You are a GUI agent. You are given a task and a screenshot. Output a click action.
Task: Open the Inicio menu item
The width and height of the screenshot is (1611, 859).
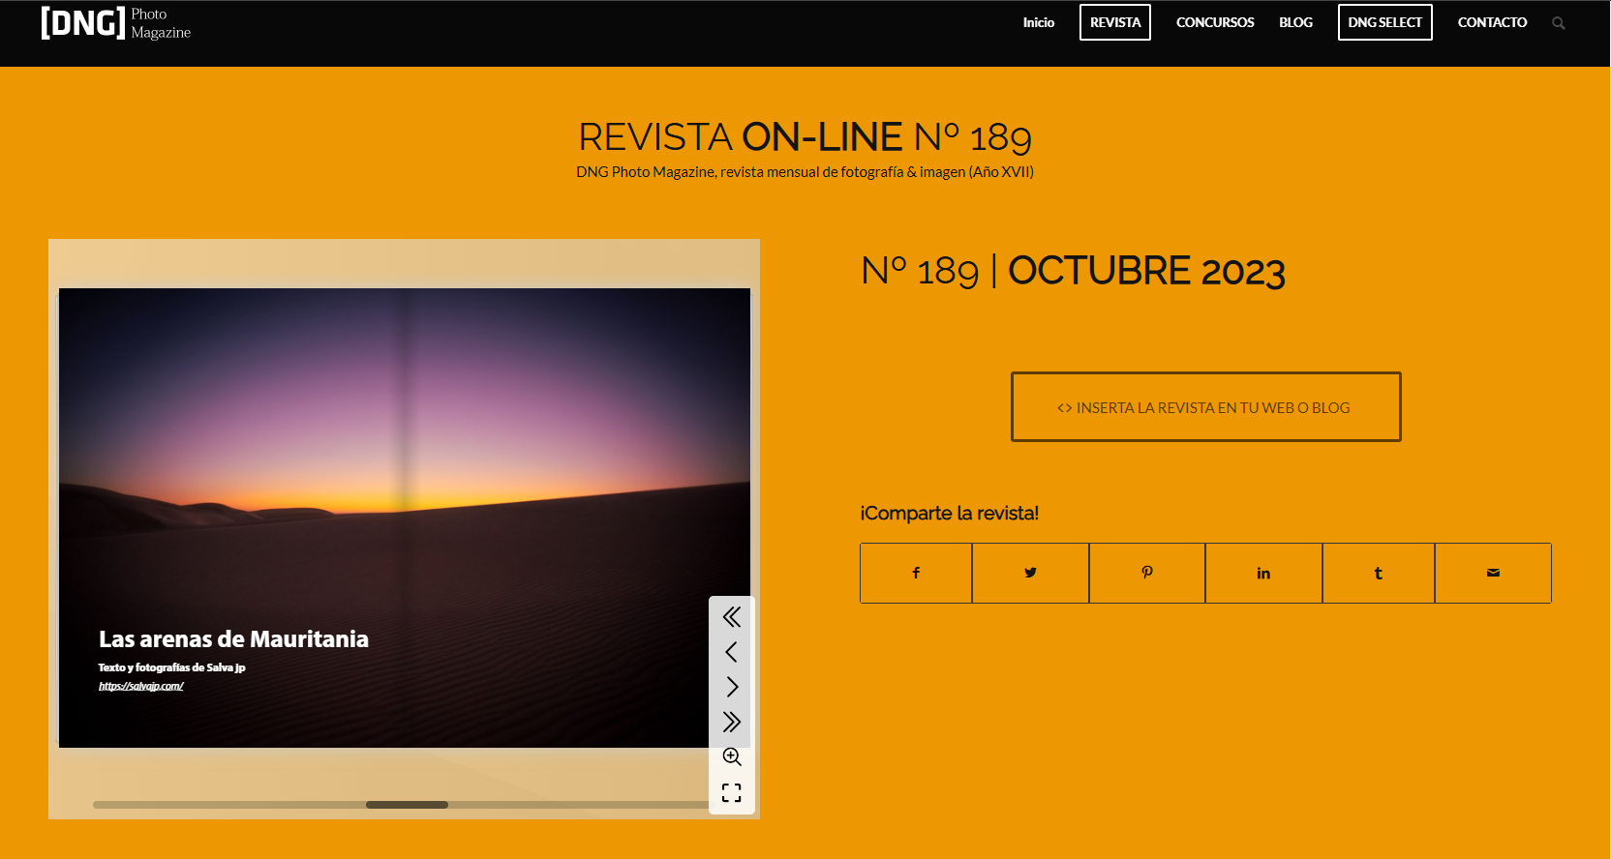tap(1039, 22)
